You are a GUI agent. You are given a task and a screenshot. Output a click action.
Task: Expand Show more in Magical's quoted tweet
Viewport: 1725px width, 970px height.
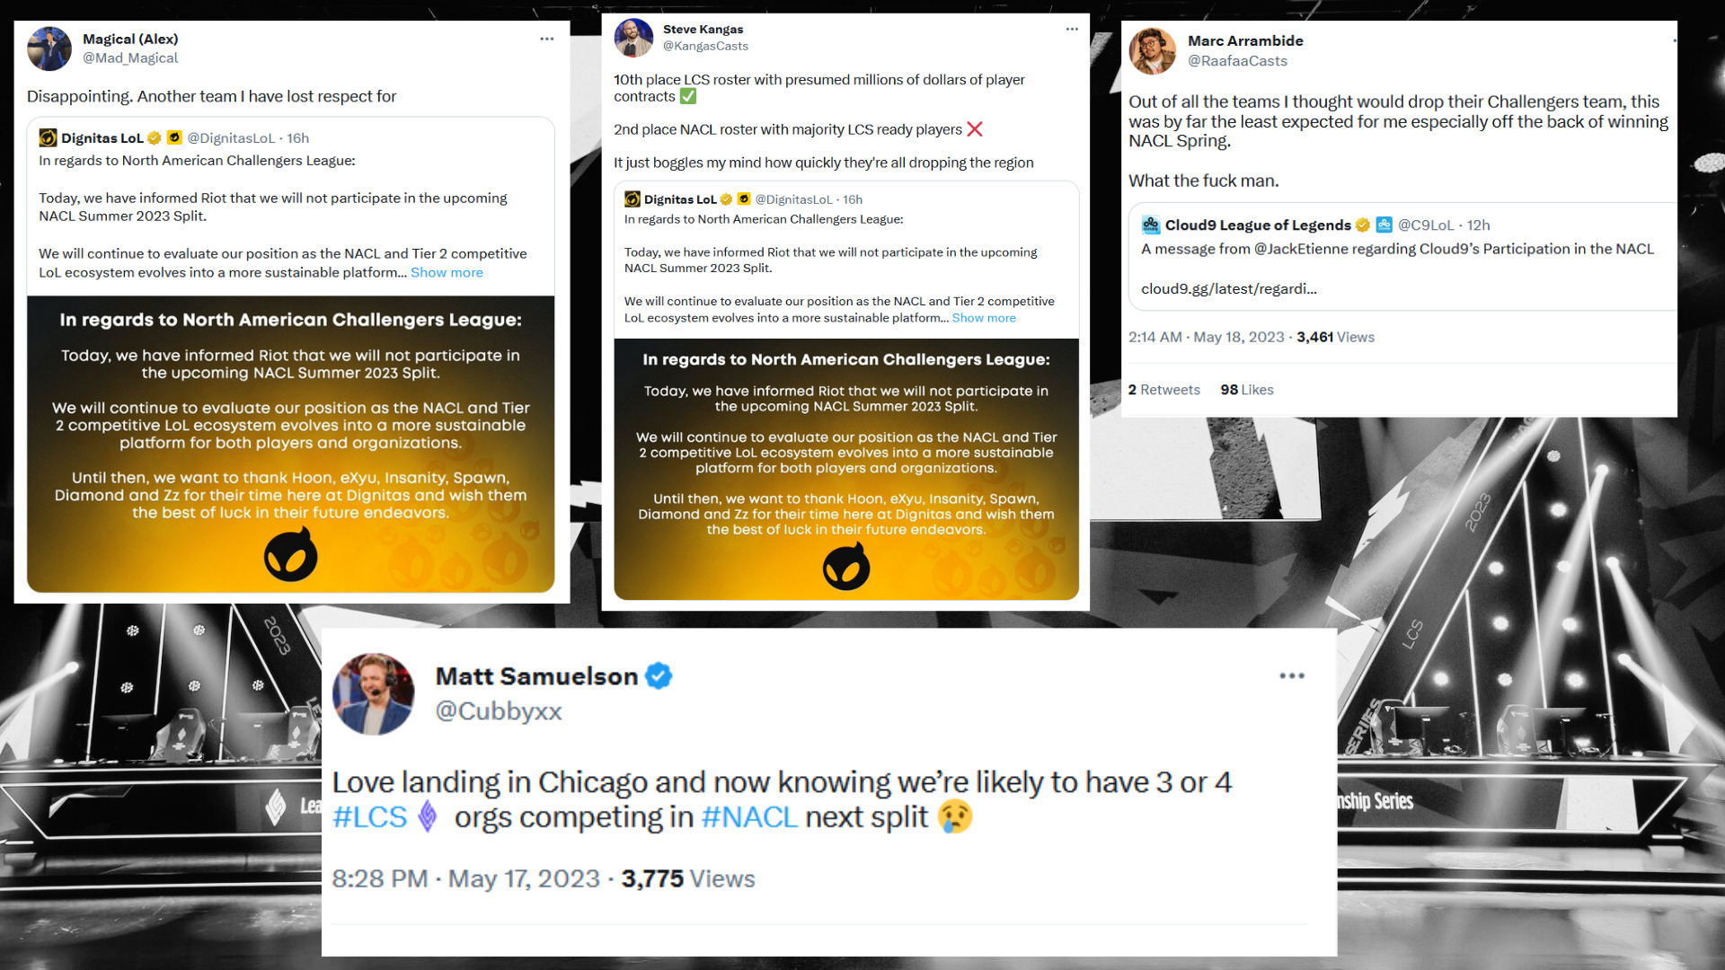(x=447, y=272)
